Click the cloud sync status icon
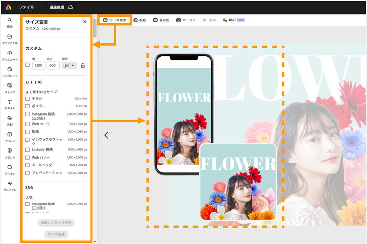Viewport: 367px width, 244px height. 70,7
